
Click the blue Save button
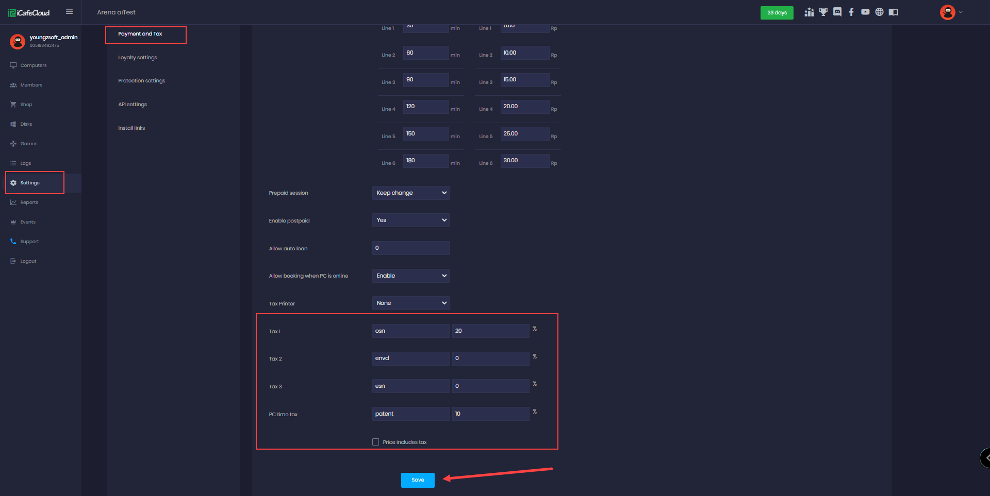pyautogui.click(x=418, y=480)
